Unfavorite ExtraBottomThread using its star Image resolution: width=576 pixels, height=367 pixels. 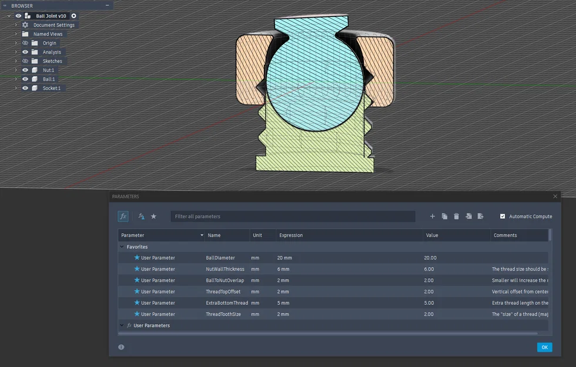[136, 302]
